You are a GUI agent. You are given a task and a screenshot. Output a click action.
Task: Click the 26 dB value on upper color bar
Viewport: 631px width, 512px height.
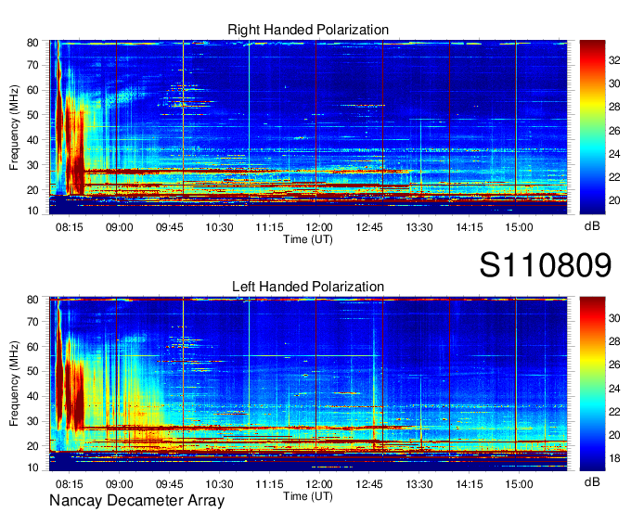coord(614,131)
